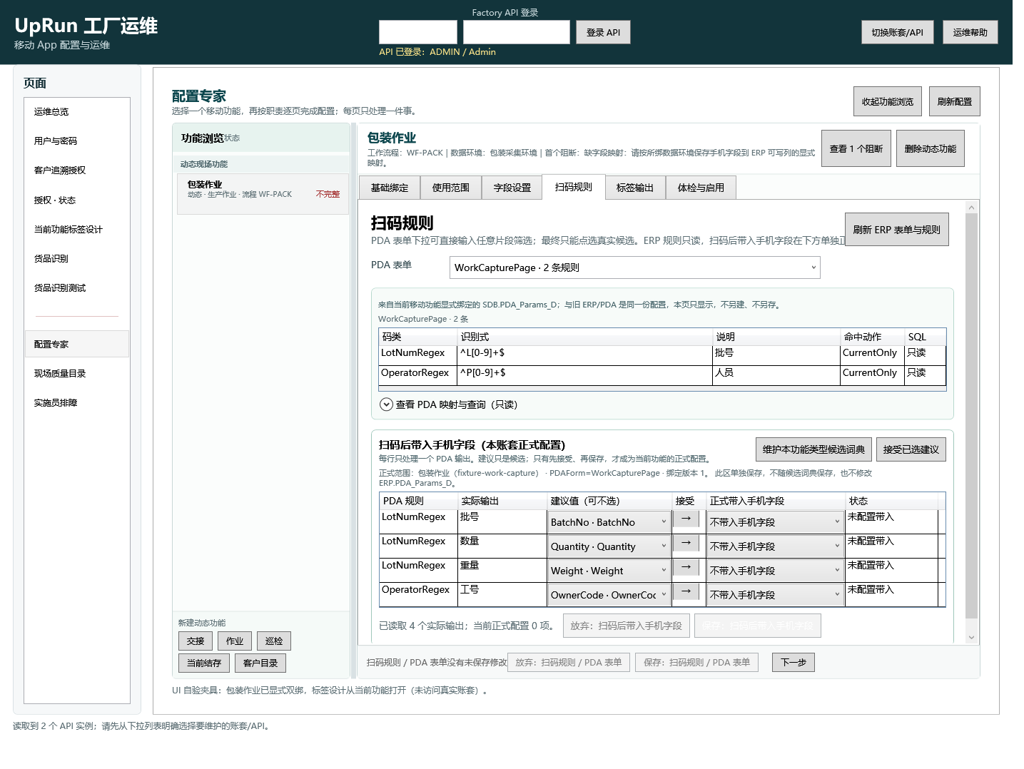Image resolution: width=1024 pixels, height=769 pixels.
Task: Click the scan rules panel vertical scrollbar
Action: pos(971,421)
